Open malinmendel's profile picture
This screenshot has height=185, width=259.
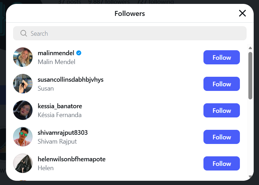pyautogui.click(x=23, y=57)
